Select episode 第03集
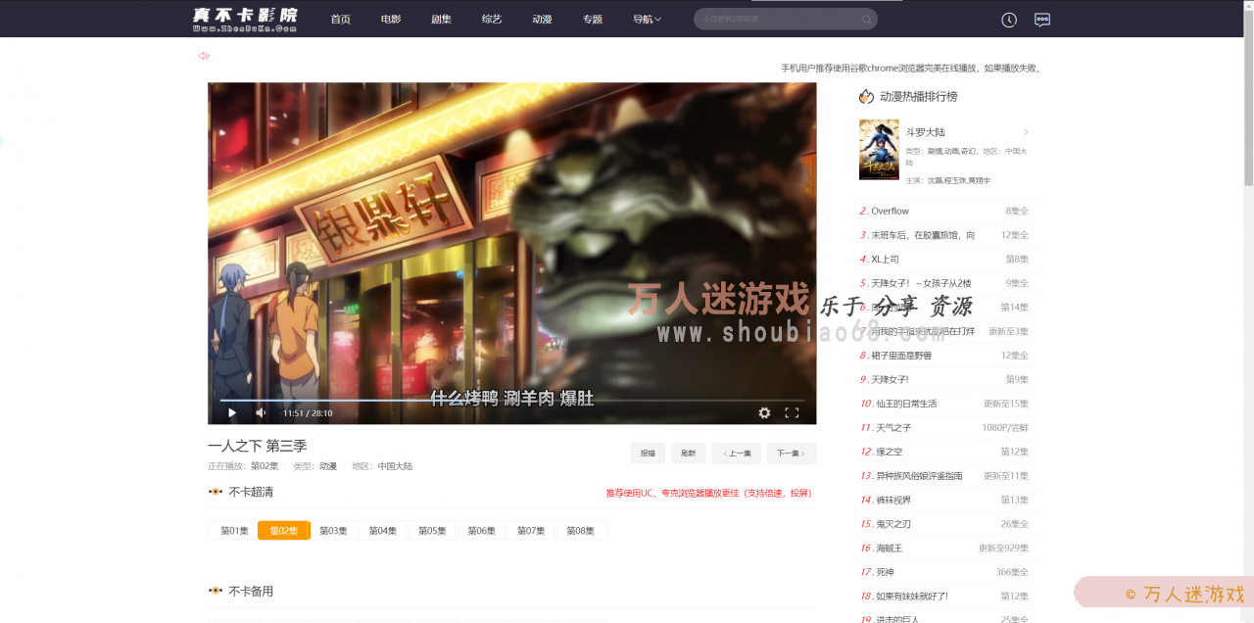1254x623 pixels. [333, 531]
